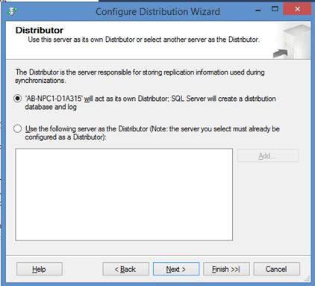Click inside the empty Distributor server list
Image resolution: width=315 pixels, height=286 pixels.
pos(124,195)
